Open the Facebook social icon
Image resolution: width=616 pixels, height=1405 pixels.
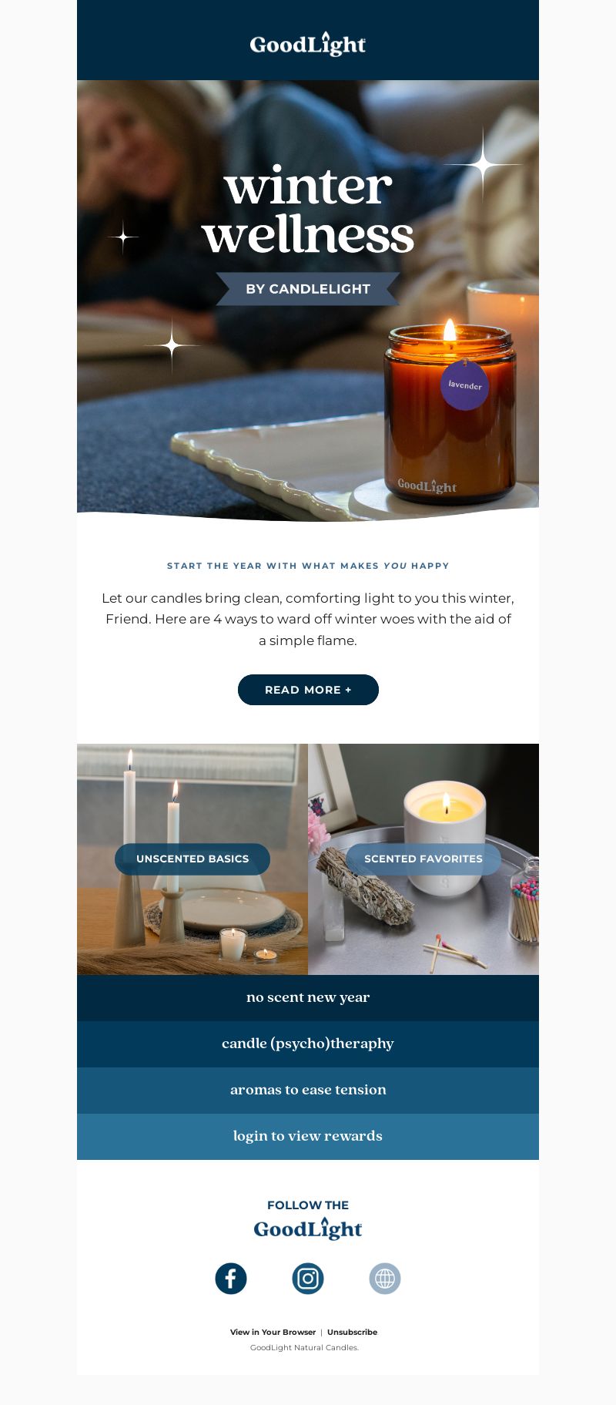tap(231, 1279)
